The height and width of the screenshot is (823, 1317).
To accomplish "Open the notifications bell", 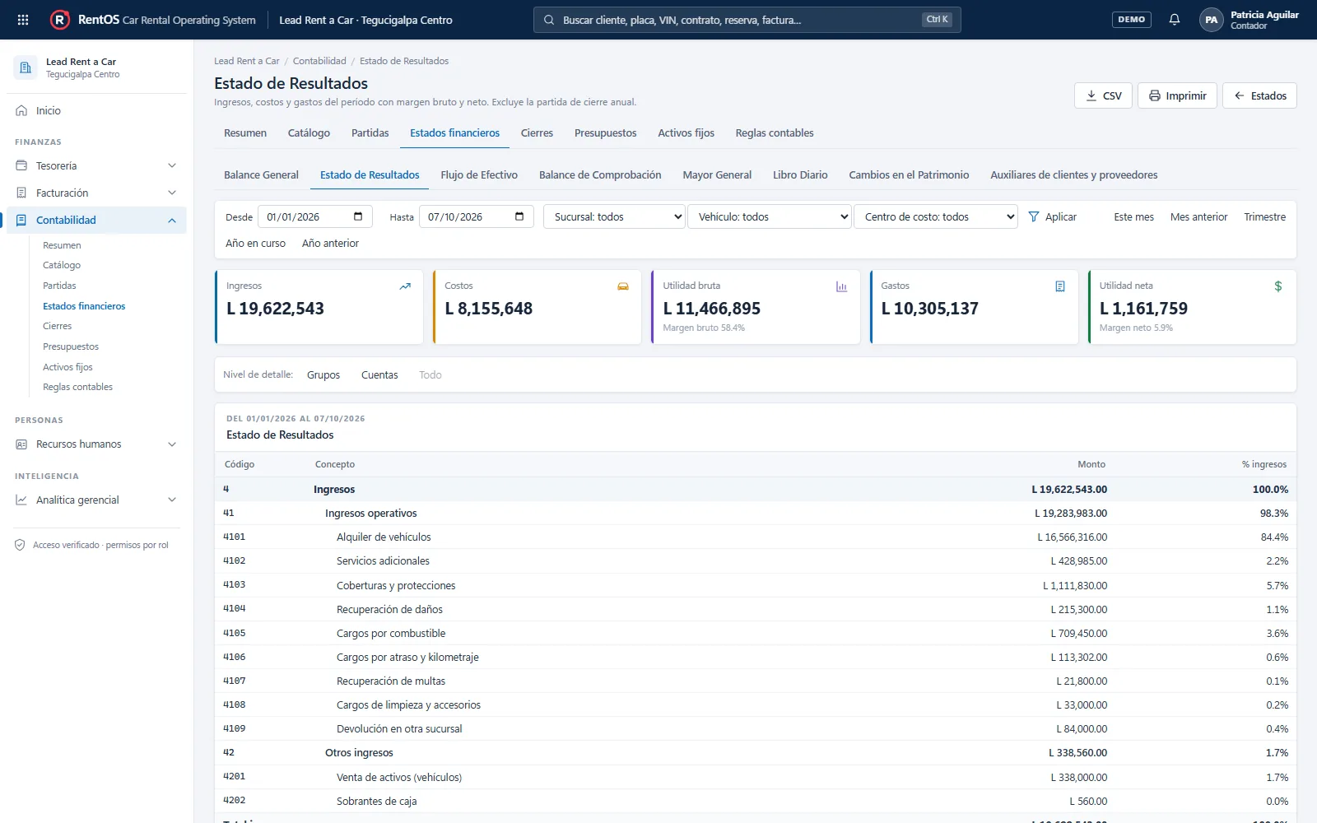I will [1175, 20].
